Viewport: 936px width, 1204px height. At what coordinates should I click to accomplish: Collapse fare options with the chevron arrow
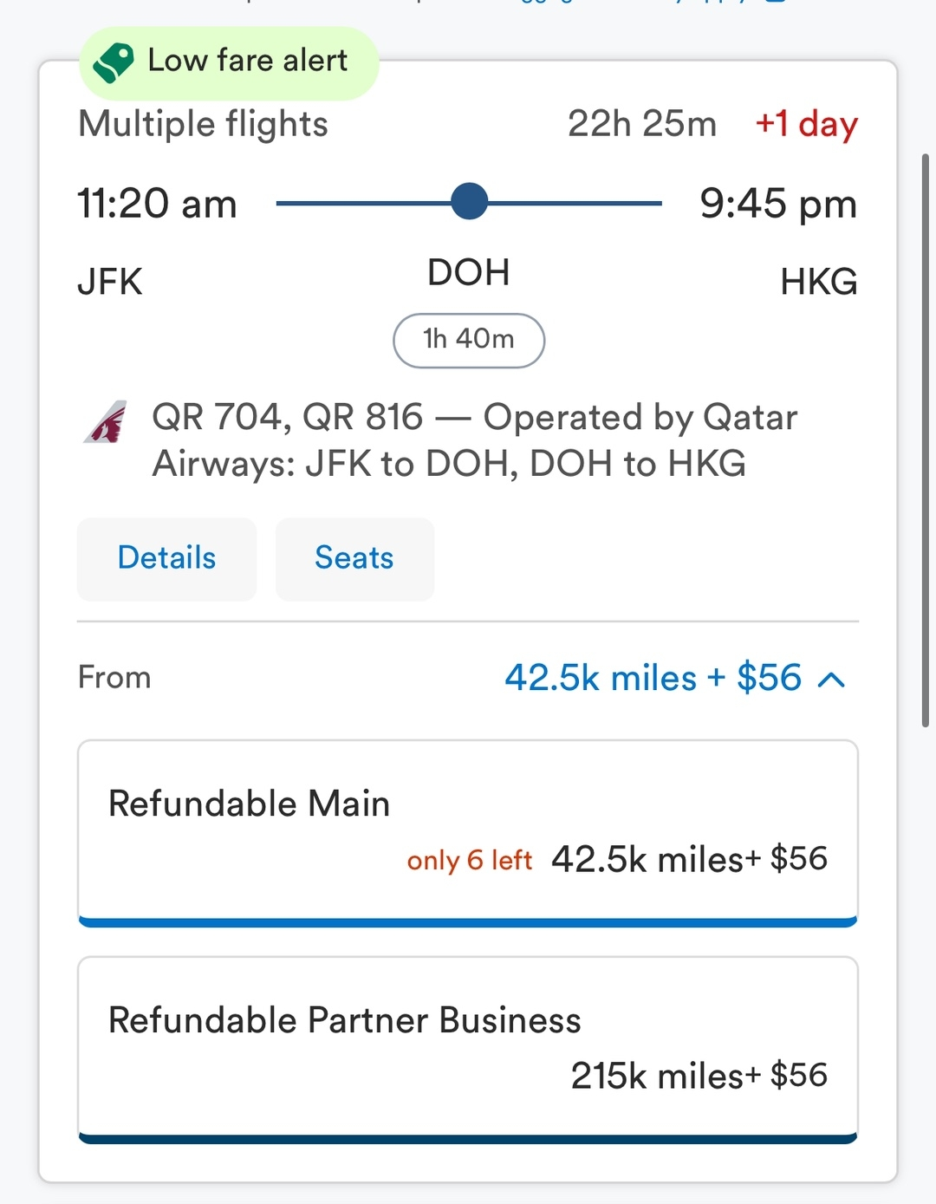tap(831, 680)
